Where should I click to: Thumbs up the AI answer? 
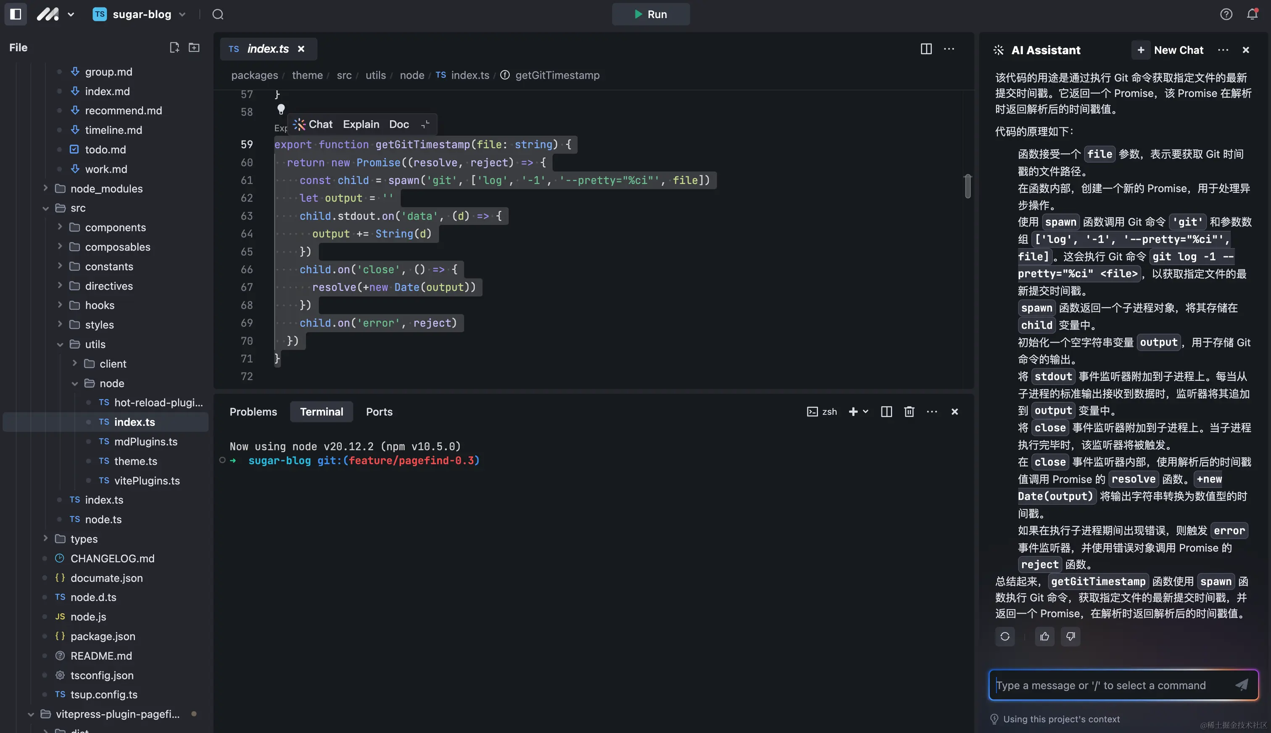coord(1044,636)
